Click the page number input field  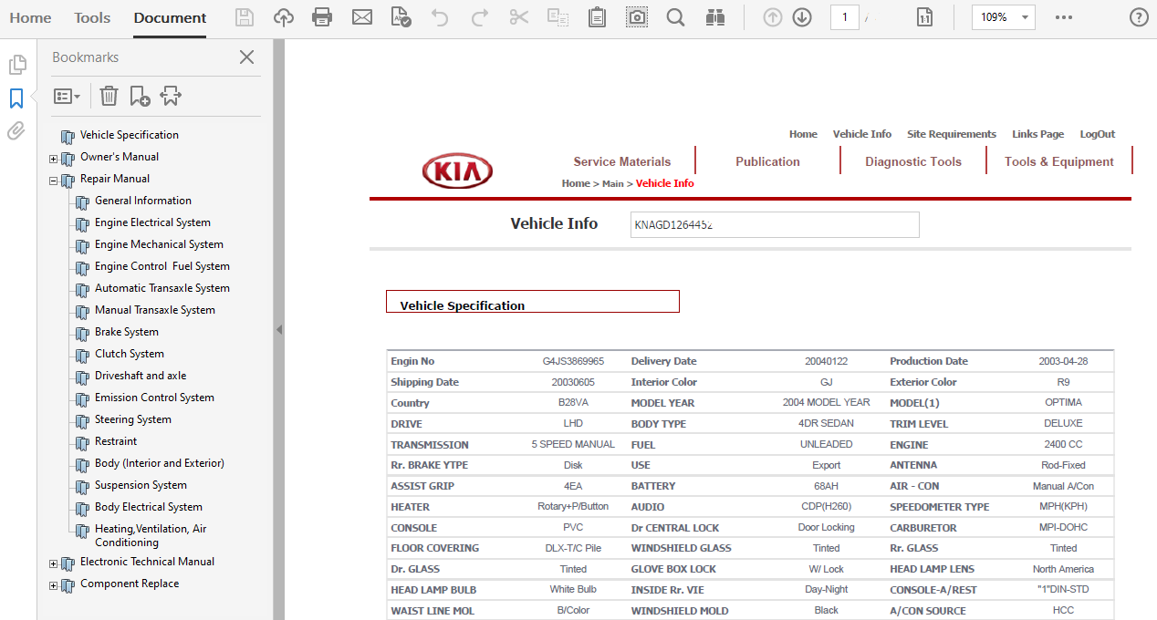click(x=844, y=17)
